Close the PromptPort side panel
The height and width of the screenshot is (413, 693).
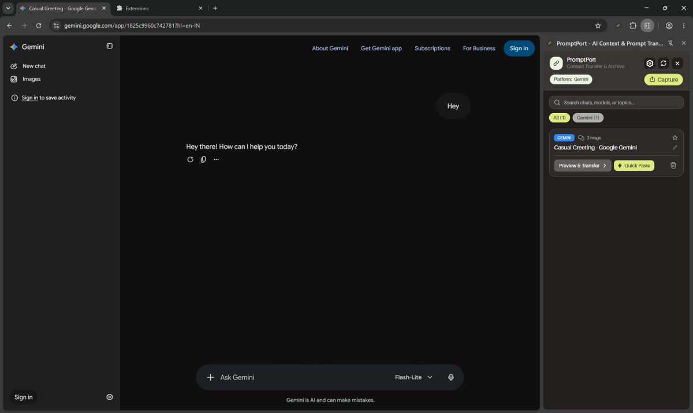coord(684,43)
